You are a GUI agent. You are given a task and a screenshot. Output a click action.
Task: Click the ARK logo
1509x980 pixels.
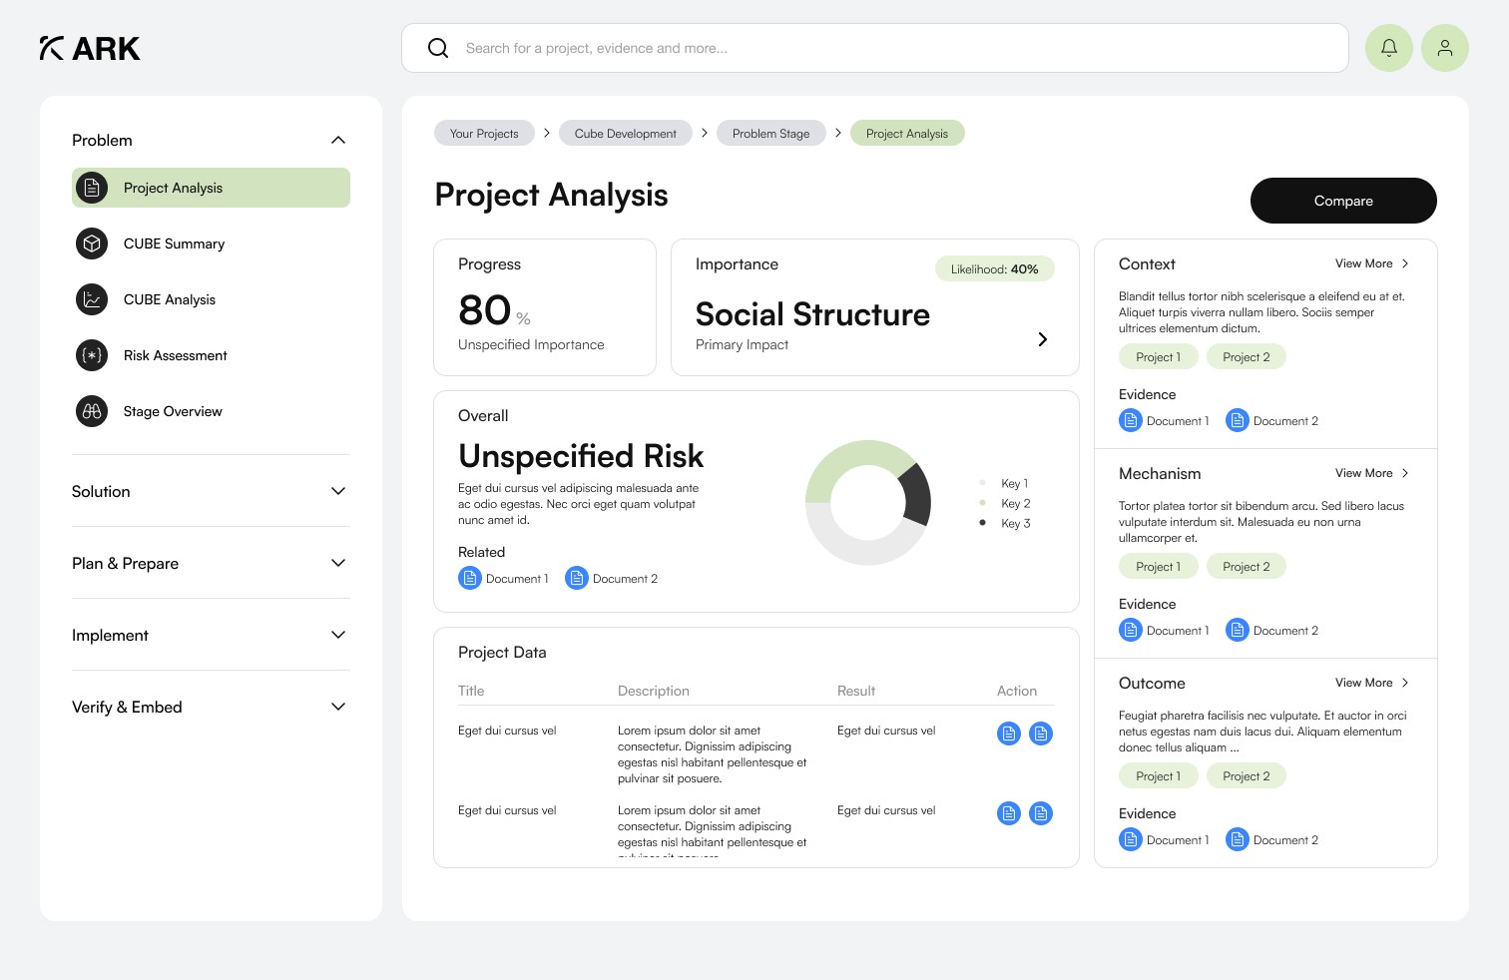[x=90, y=48]
